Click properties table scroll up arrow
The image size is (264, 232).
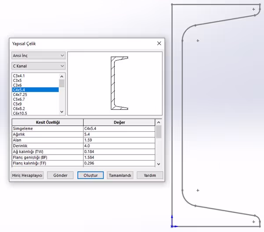159,122
